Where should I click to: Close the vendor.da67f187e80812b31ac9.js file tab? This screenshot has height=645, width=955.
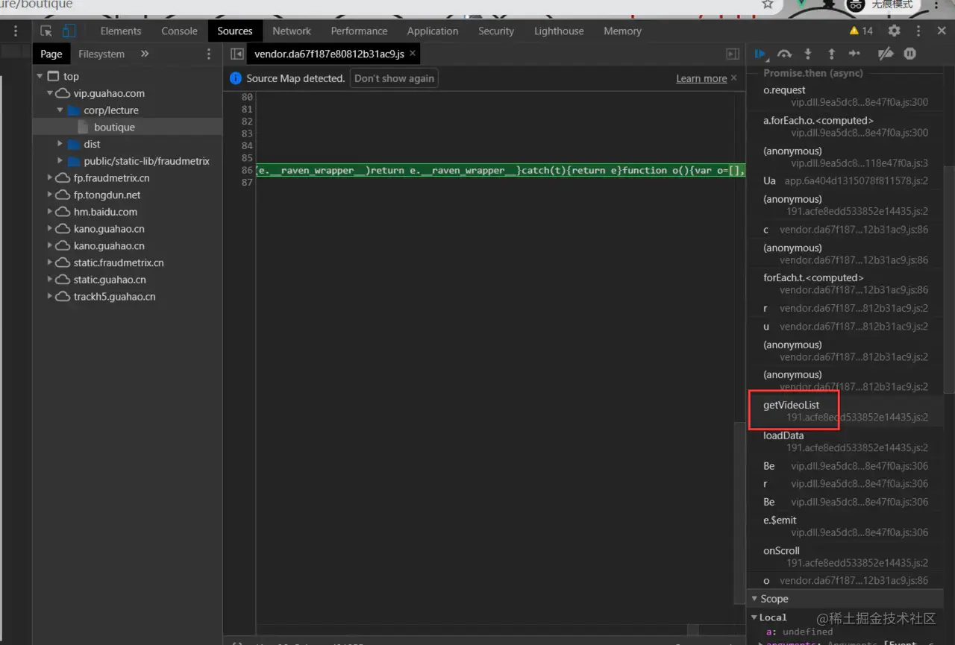(413, 54)
